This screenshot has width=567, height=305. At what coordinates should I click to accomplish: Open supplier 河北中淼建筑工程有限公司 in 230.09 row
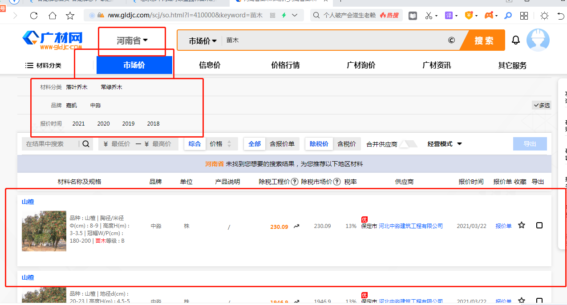pos(411,226)
